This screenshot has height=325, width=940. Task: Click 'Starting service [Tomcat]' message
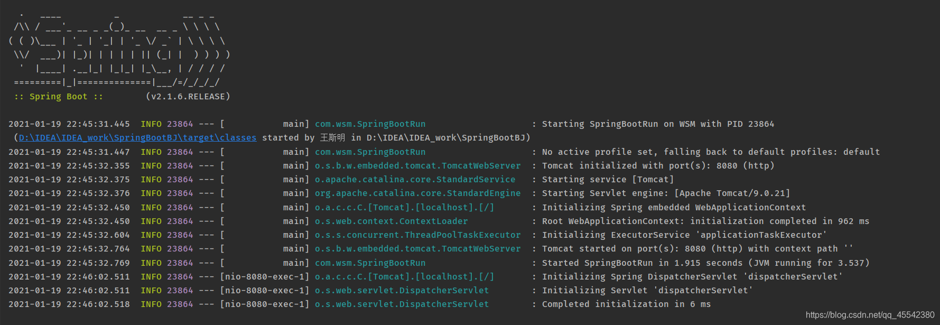608,180
